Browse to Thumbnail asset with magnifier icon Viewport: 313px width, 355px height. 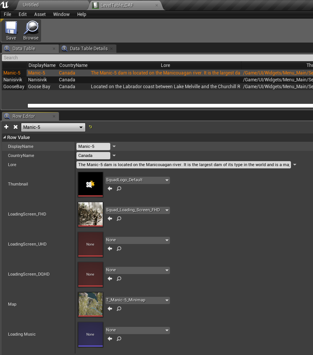pyautogui.click(x=119, y=189)
